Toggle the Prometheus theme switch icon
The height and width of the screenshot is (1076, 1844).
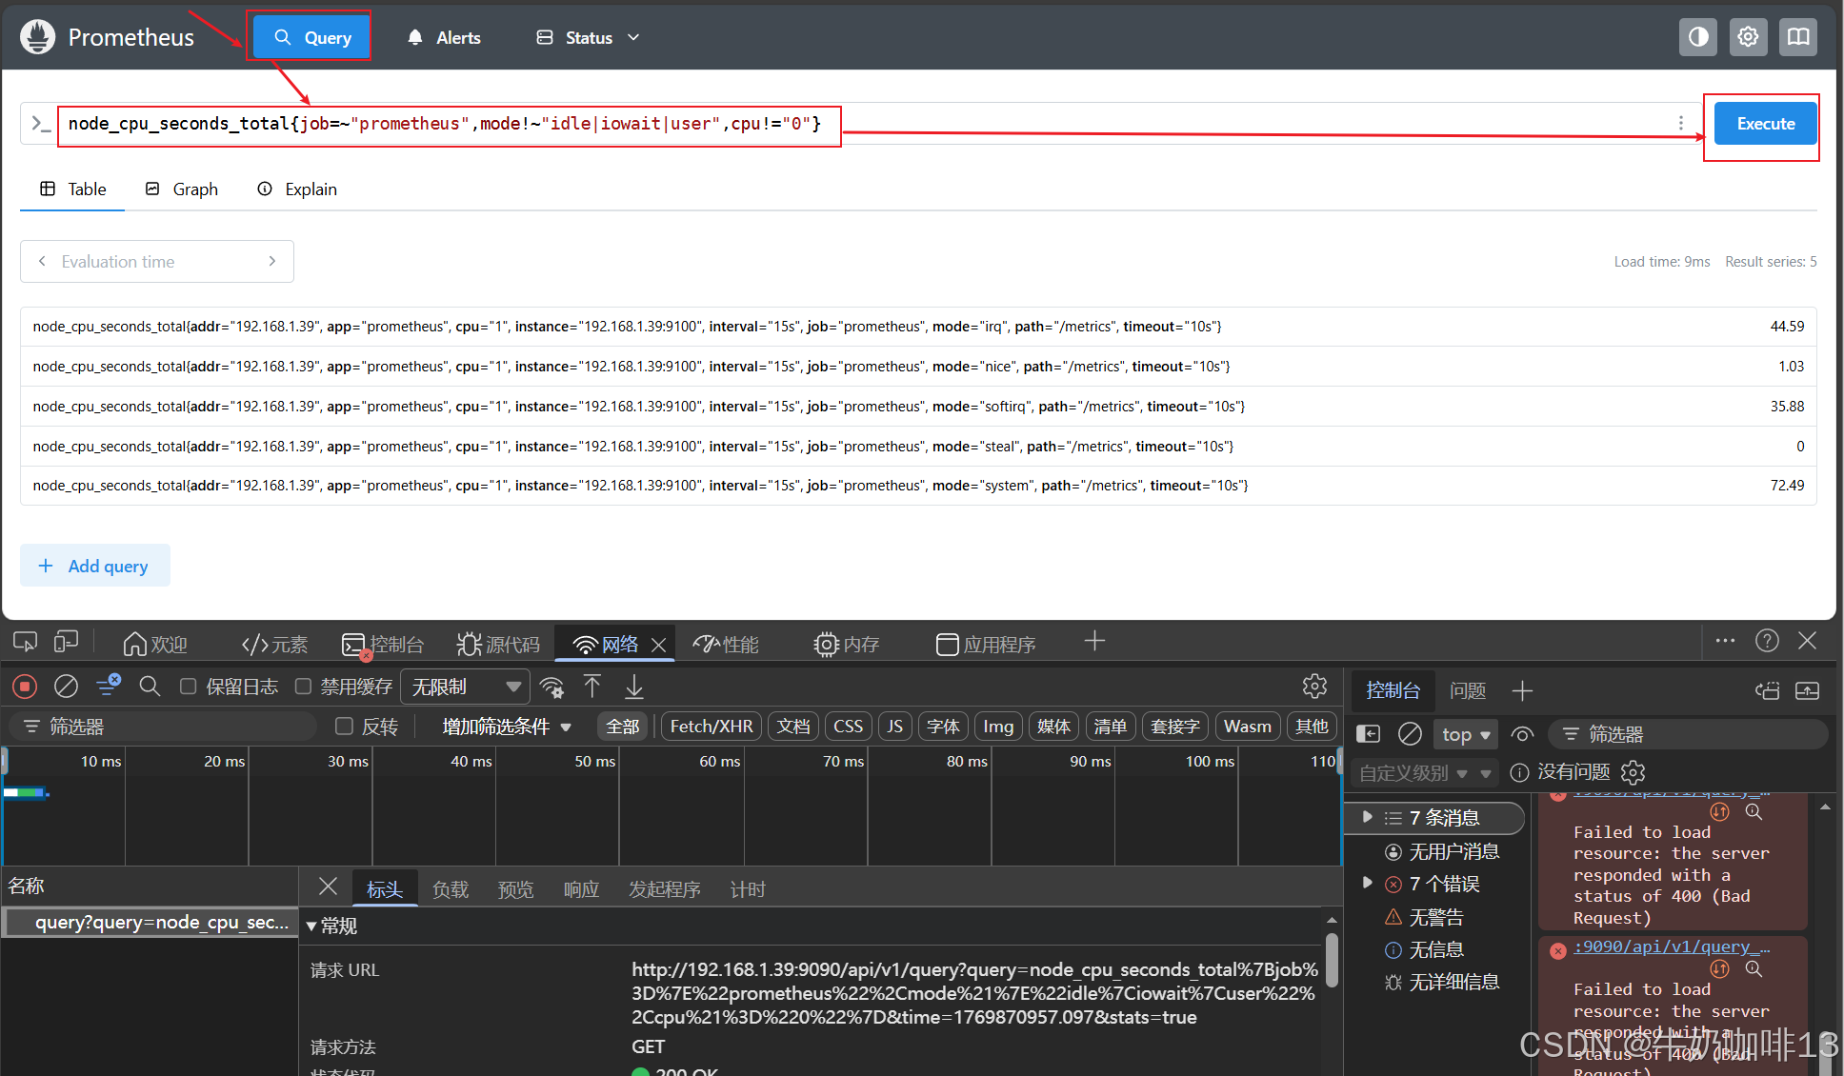[1697, 37]
